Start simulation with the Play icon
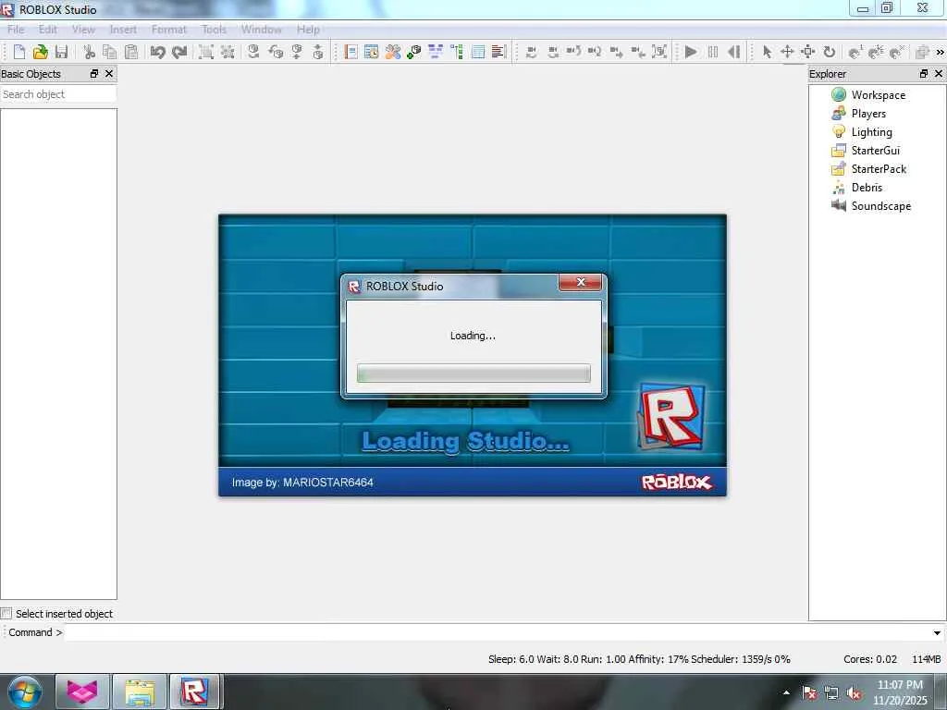This screenshot has width=947, height=710. point(691,52)
